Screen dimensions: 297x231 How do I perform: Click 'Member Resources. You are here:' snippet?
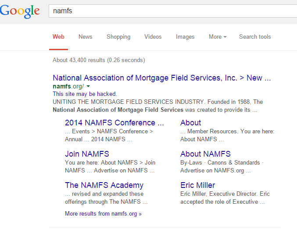[x=231, y=131]
